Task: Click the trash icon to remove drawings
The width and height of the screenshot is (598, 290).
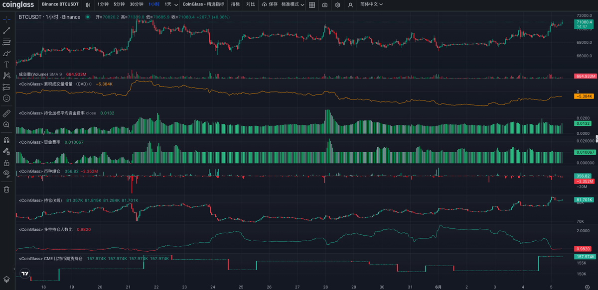Action: tap(6, 189)
